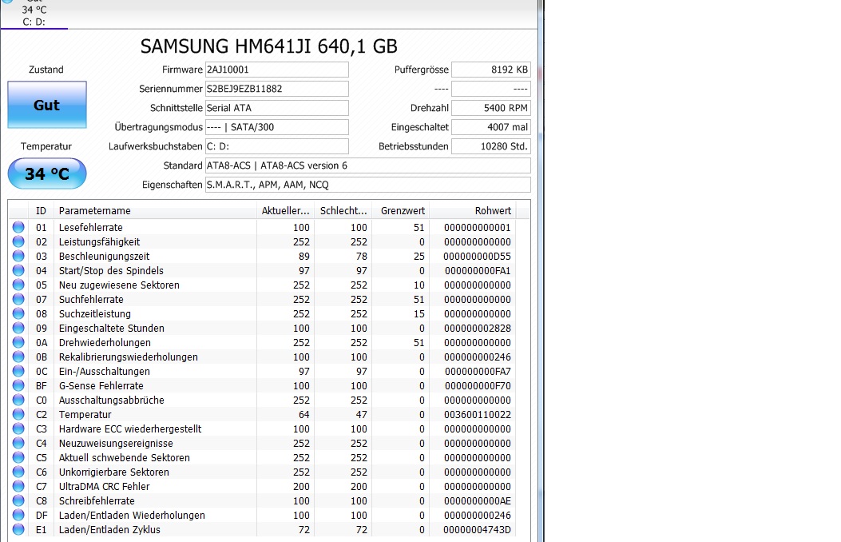Image resolution: width=841 pixels, height=542 pixels.
Task: Click status icon for Laden/Entladen Zyklus
Action: tap(19, 529)
